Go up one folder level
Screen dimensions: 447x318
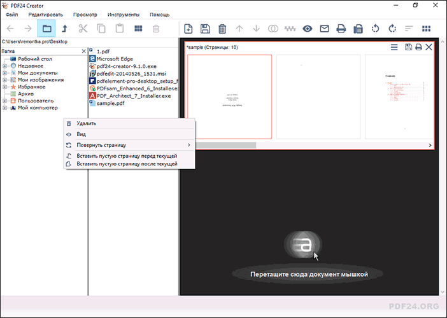[x=65, y=29]
